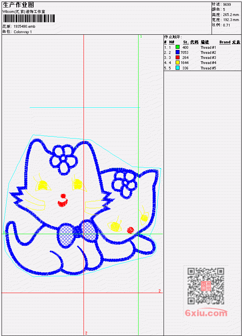This screenshot has height=336, width=242.
Task: Click the cyan swatch for Thread #5
Action: pyautogui.click(x=178, y=68)
